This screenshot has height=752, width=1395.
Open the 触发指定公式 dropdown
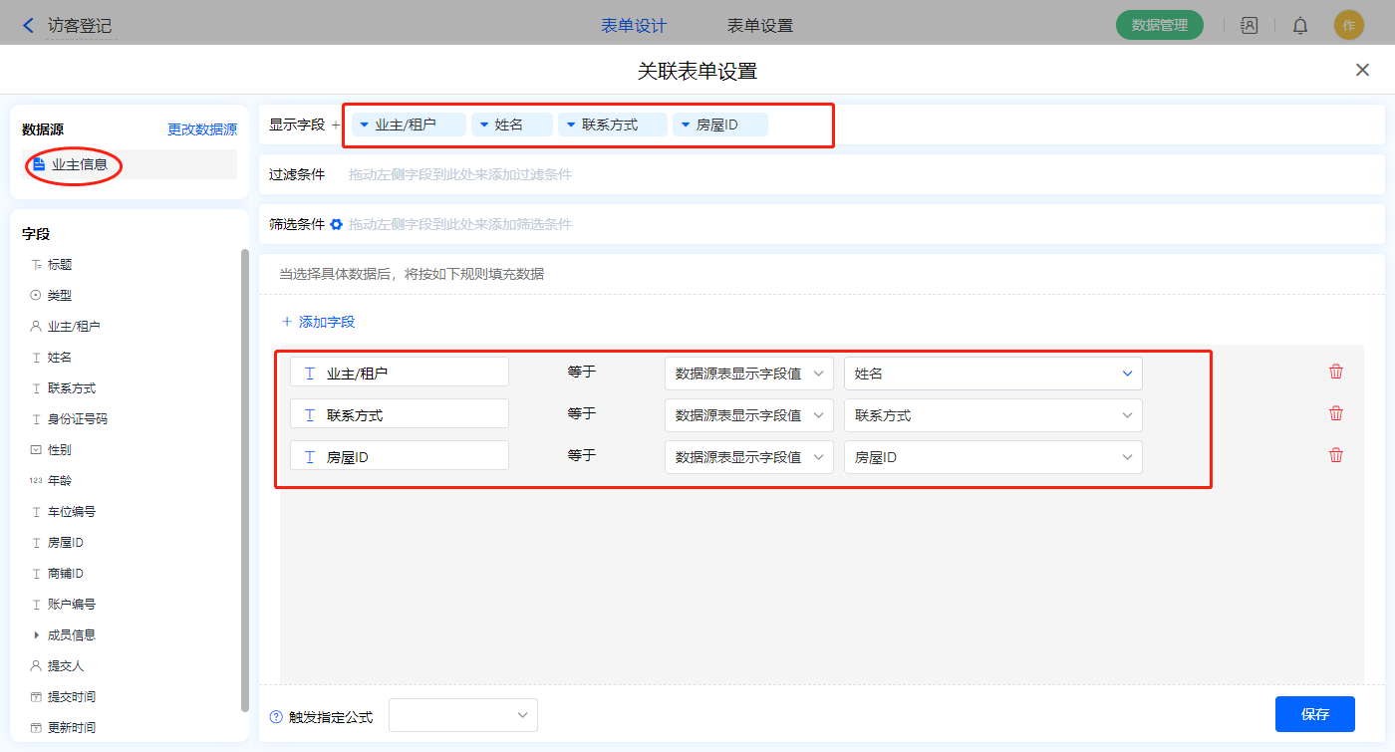click(x=463, y=715)
